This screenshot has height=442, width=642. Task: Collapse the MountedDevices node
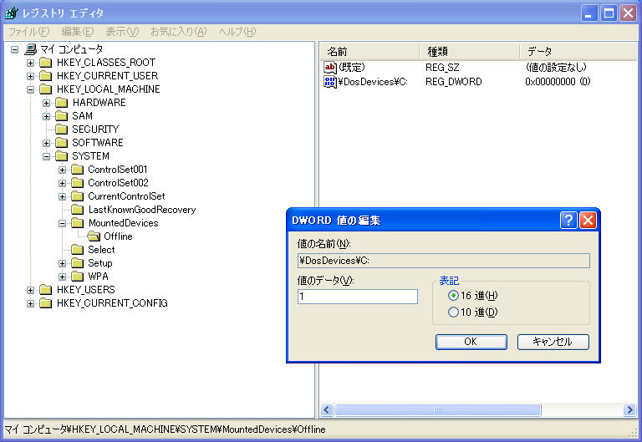pyautogui.click(x=62, y=223)
